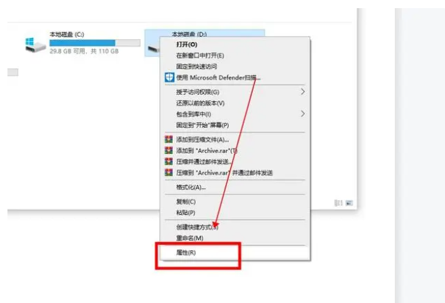
Task: Click the Microsoft Defender shield icon
Action: click(169, 77)
